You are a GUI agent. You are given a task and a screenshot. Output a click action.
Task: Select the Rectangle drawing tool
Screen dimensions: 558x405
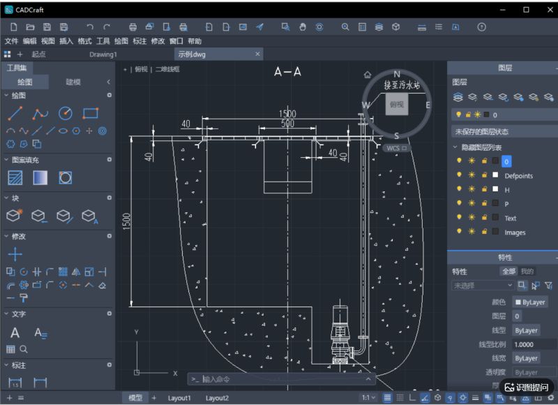coord(91,113)
